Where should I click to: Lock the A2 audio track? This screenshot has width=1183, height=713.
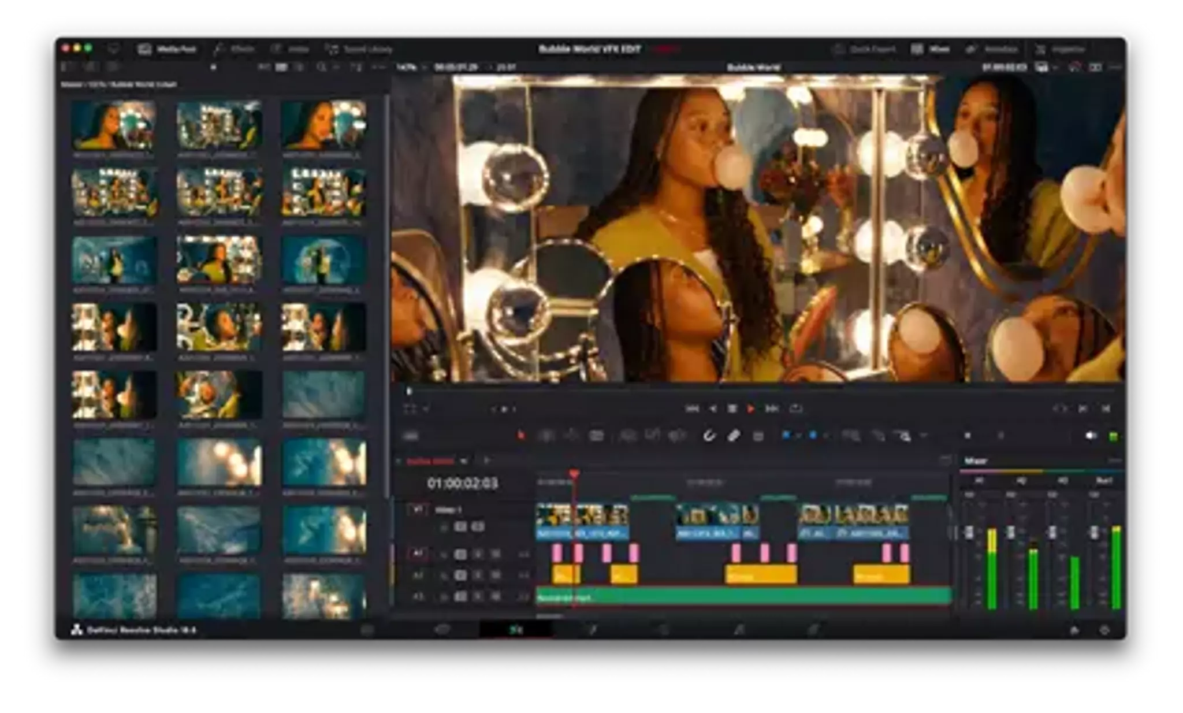444,575
